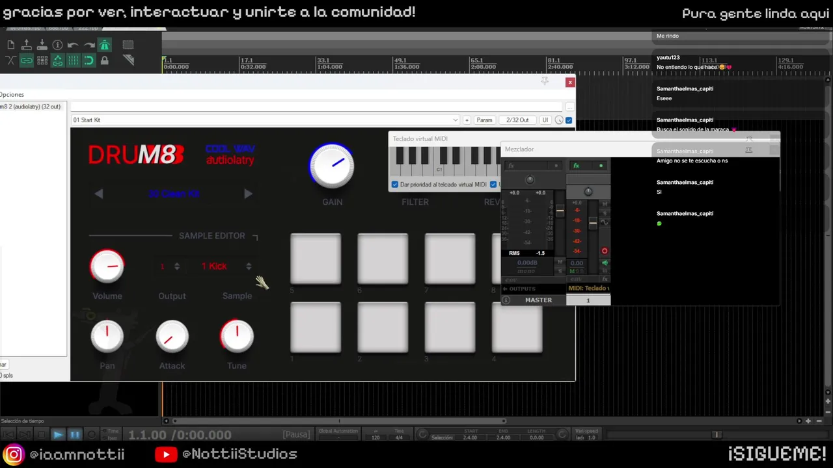This screenshot has width=833, height=468.
Task: Click the '+' preset button
Action: [467, 120]
